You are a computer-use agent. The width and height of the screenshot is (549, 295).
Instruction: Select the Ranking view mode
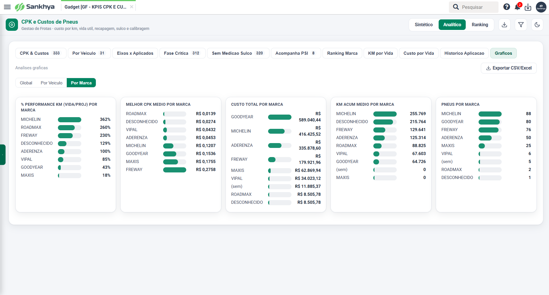480,25
